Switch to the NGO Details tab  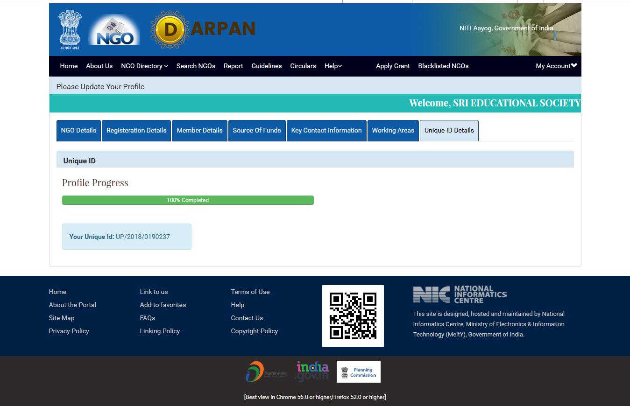78,131
